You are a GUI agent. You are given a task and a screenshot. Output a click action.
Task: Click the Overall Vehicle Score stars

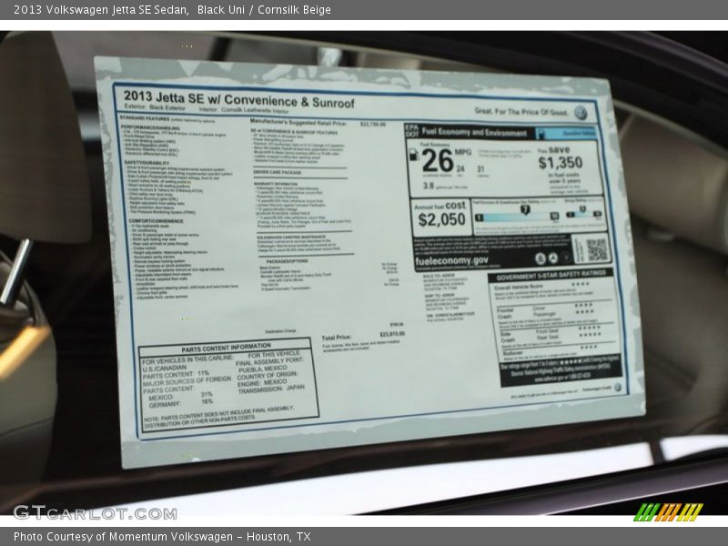point(581,284)
